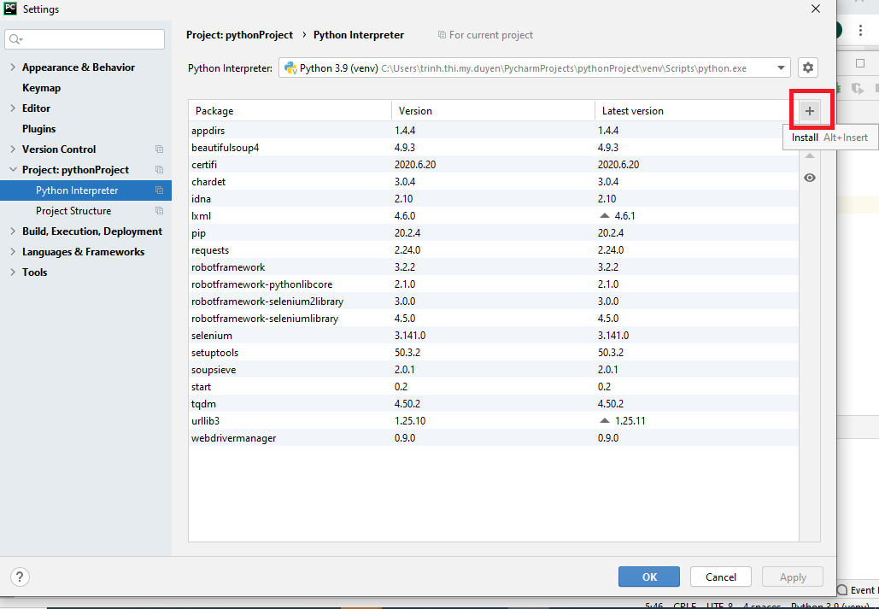Select the tqdm package row

click(494, 404)
